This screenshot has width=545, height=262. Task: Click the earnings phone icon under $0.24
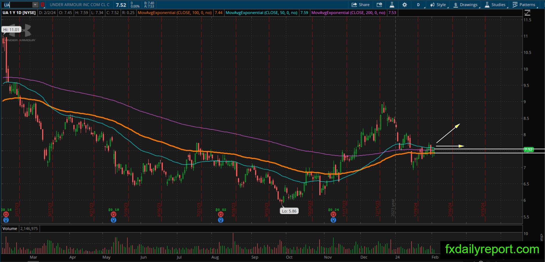click(x=333, y=214)
